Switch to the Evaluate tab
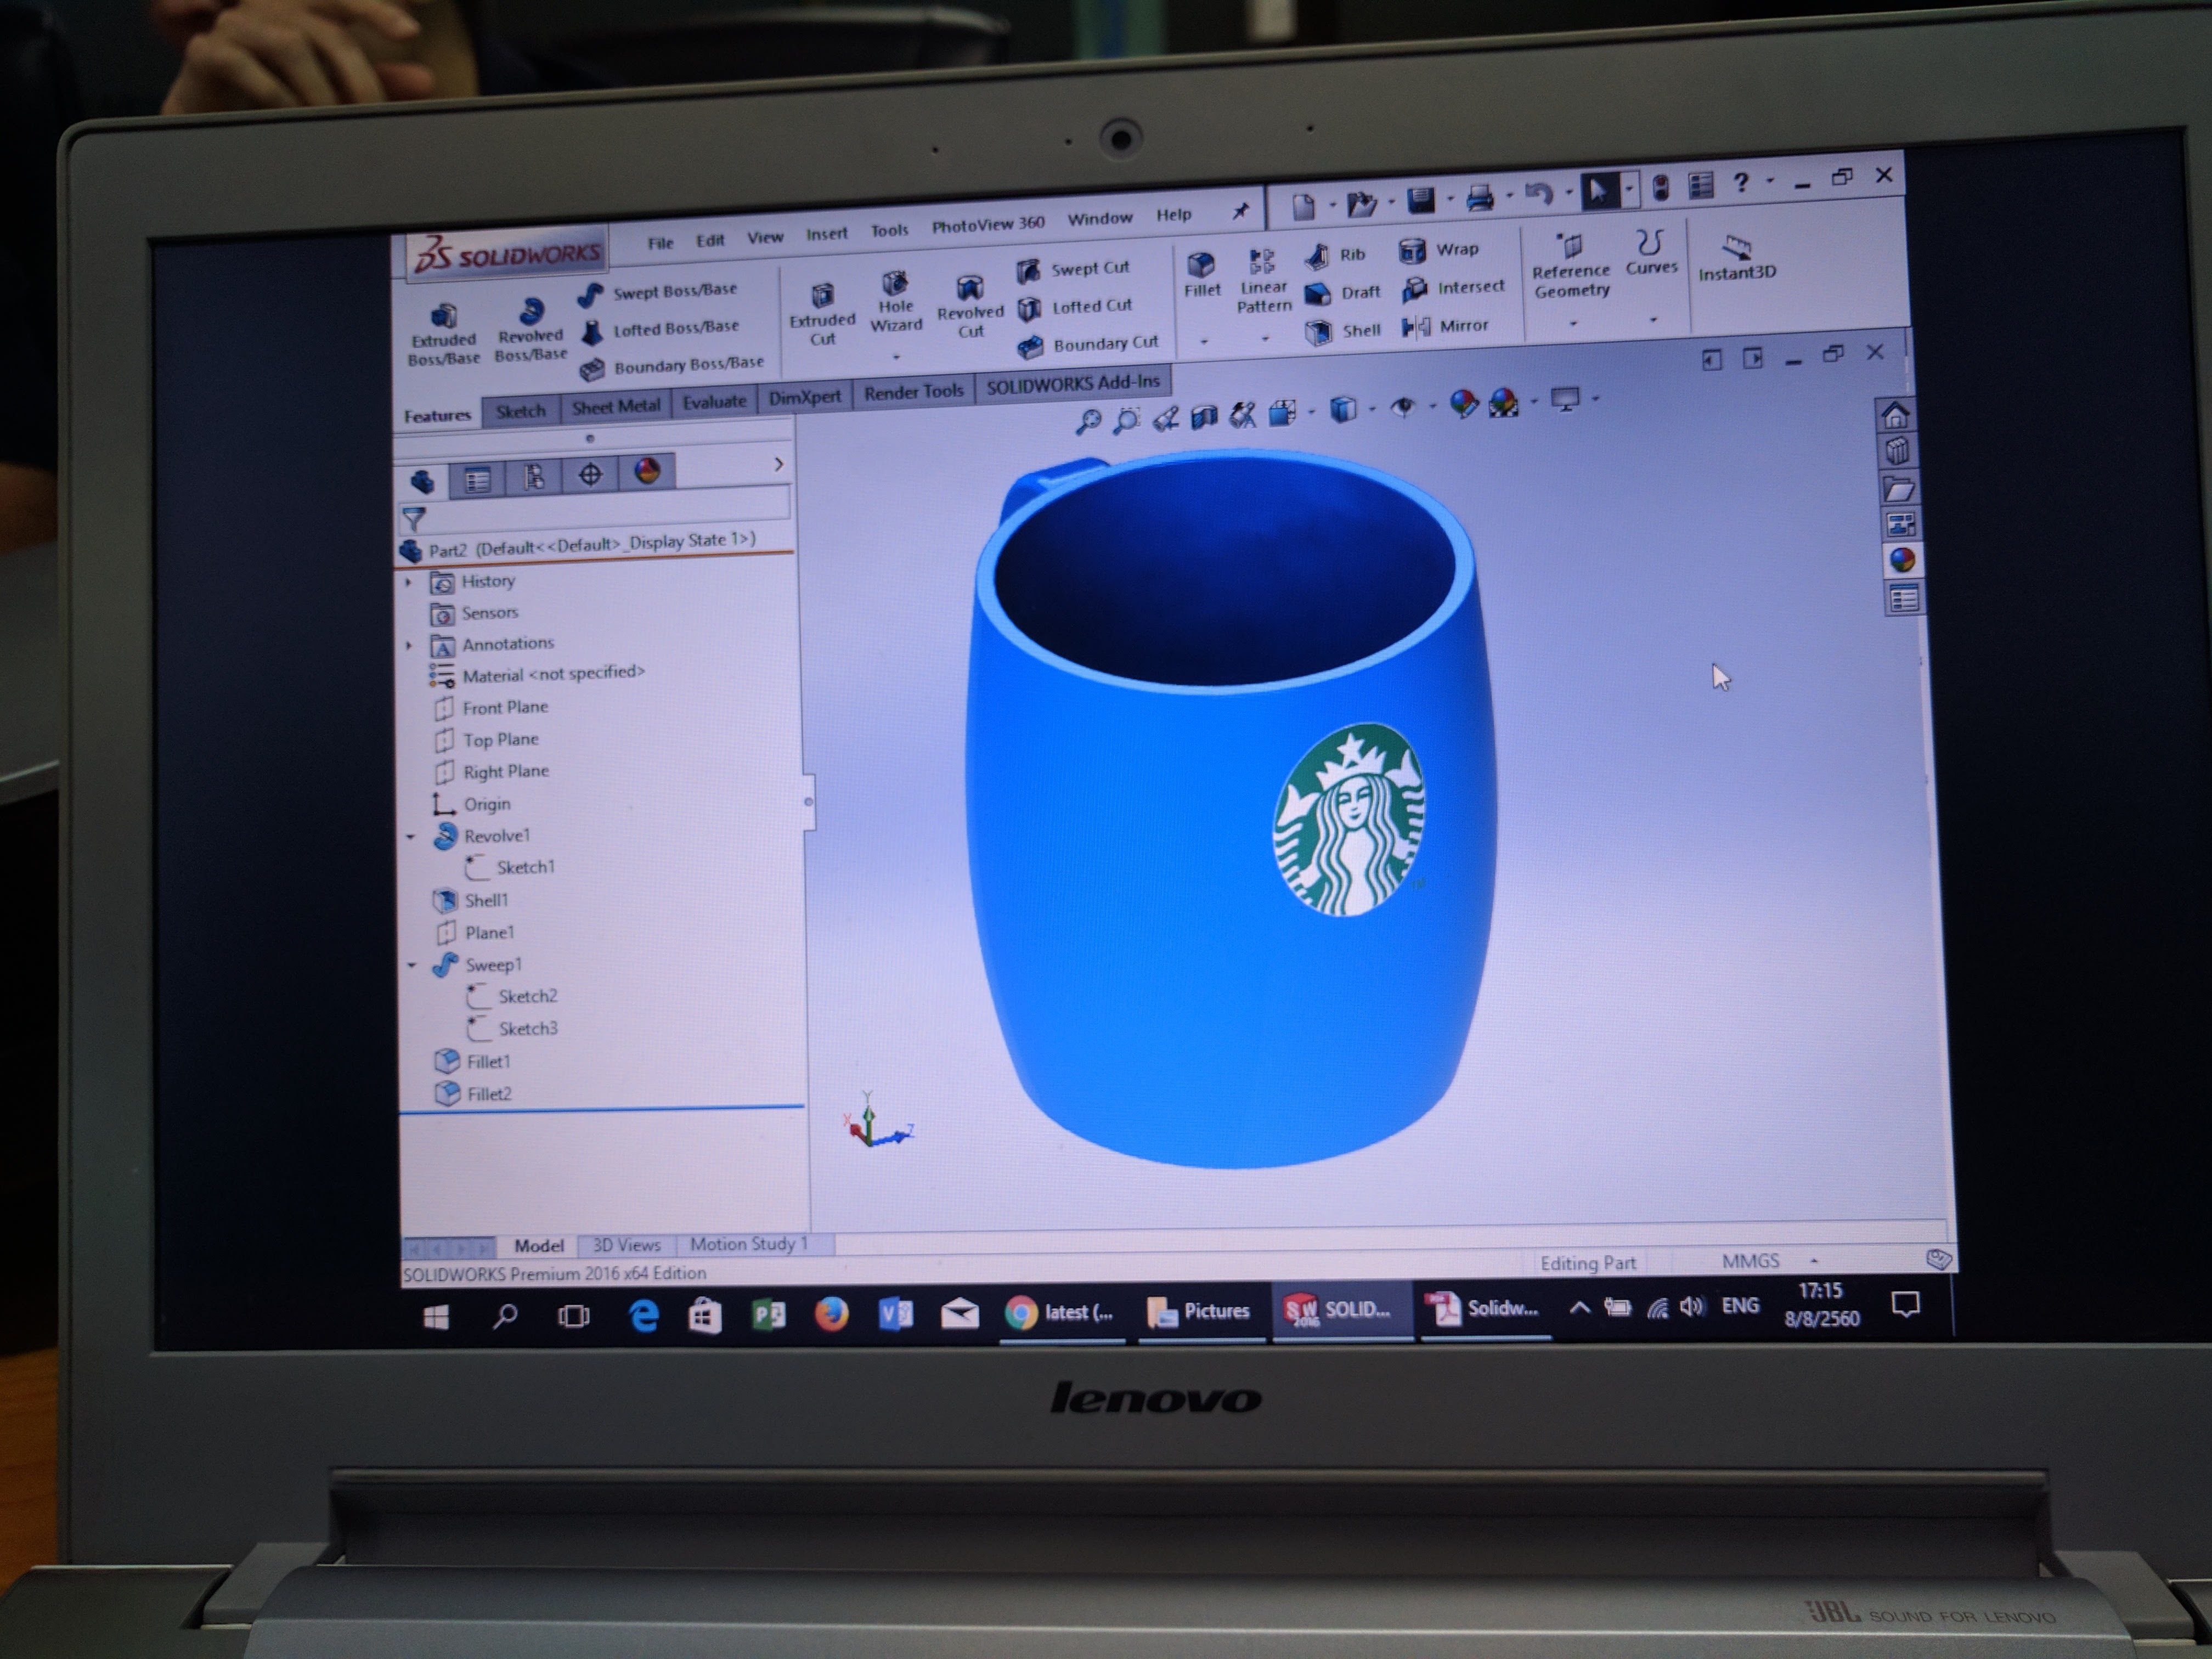Screen dimensions: 2212x1659 pos(714,402)
